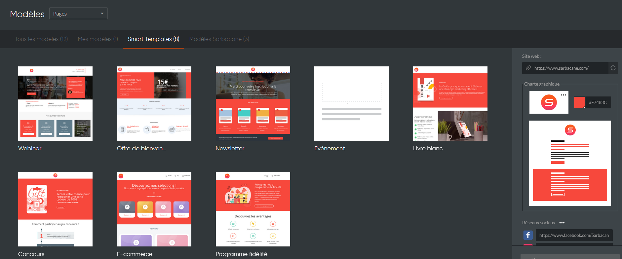Click the link icon in Site web field

click(x=528, y=68)
